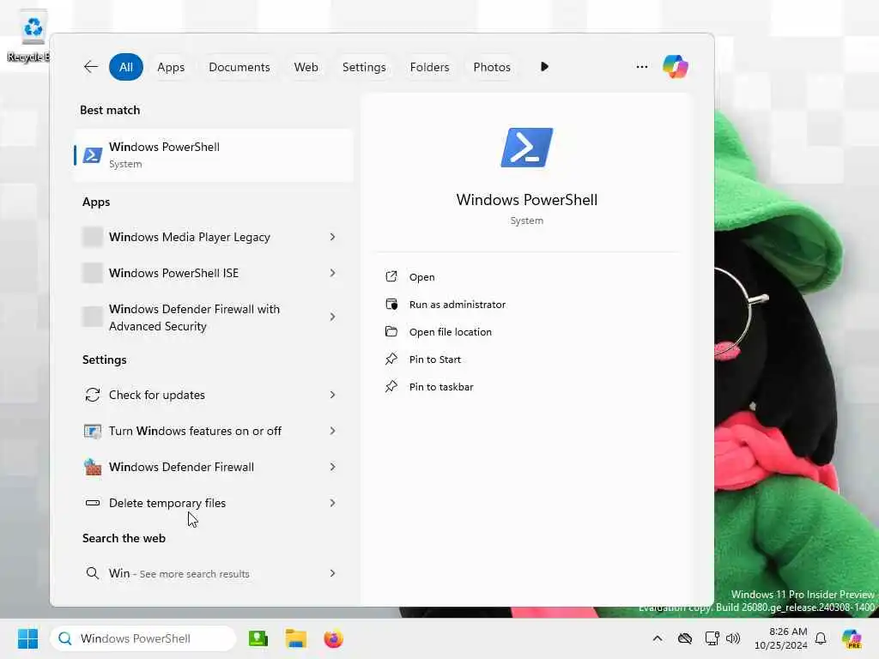Switch to the Web filter tab
Screen dimensions: 879x659
[306, 67]
